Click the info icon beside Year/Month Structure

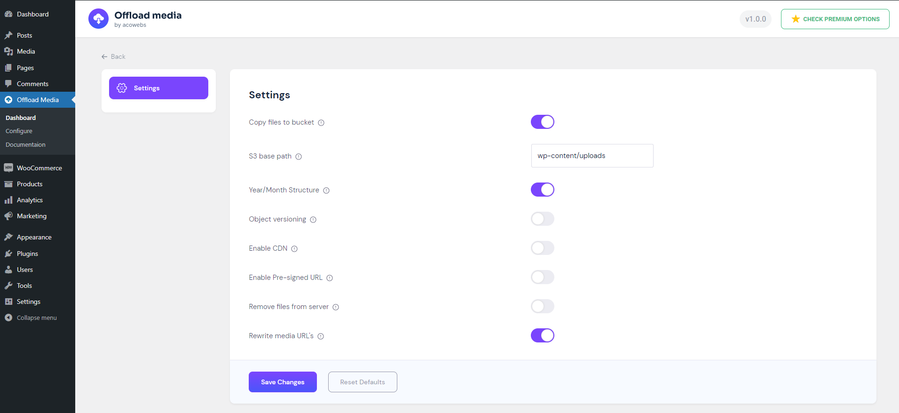click(x=326, y=191)
